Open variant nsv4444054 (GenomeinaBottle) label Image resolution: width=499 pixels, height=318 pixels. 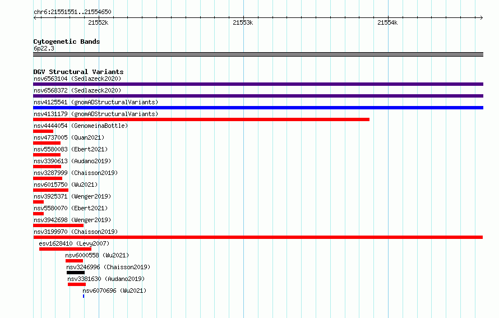(x=81, y=126)
